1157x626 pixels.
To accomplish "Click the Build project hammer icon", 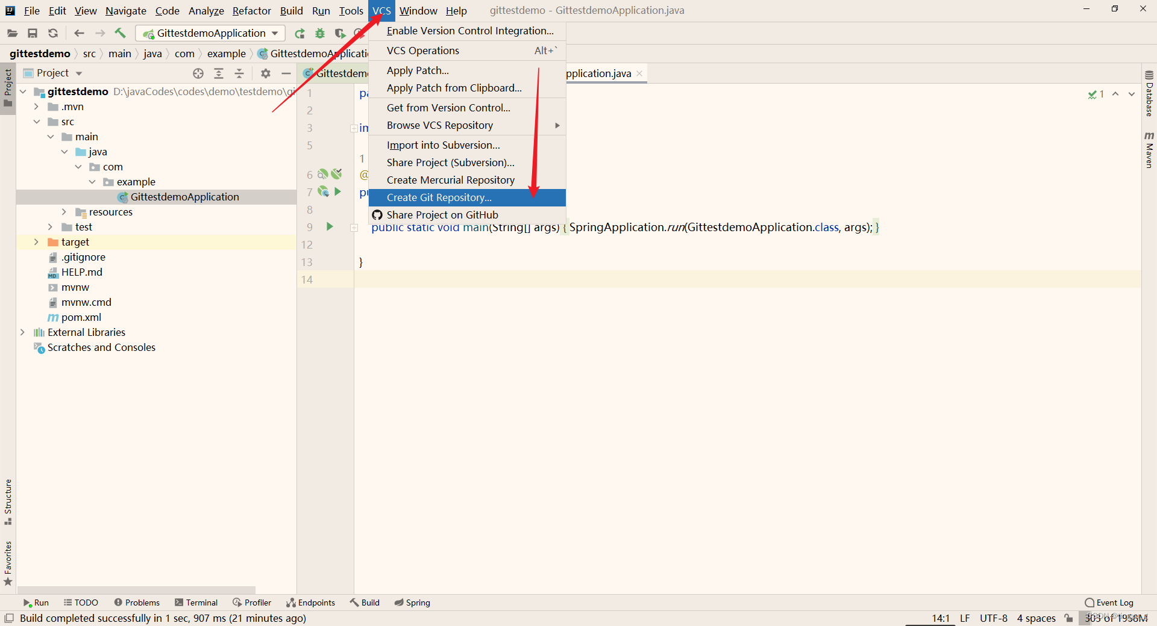I will tap(121, 33).
